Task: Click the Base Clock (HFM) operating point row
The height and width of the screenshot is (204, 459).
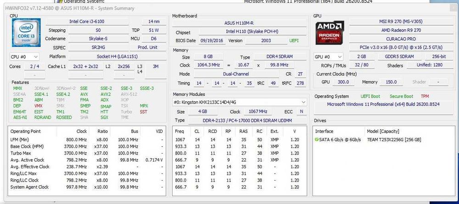Action: coord(87,146)
